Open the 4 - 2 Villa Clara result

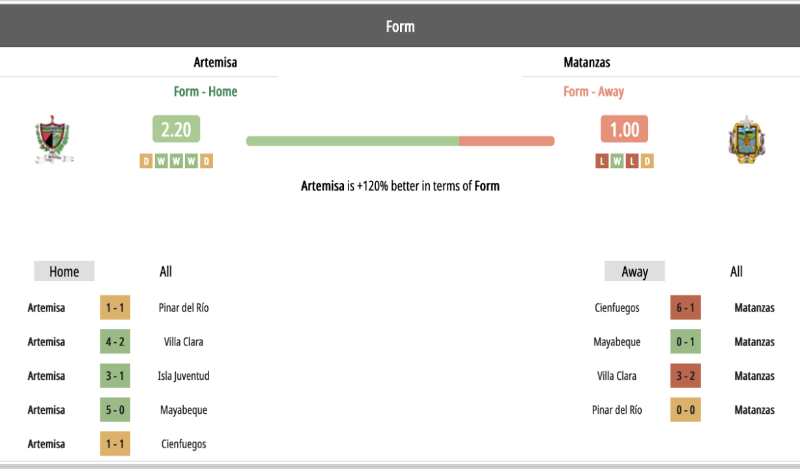[x=115, y=342]
